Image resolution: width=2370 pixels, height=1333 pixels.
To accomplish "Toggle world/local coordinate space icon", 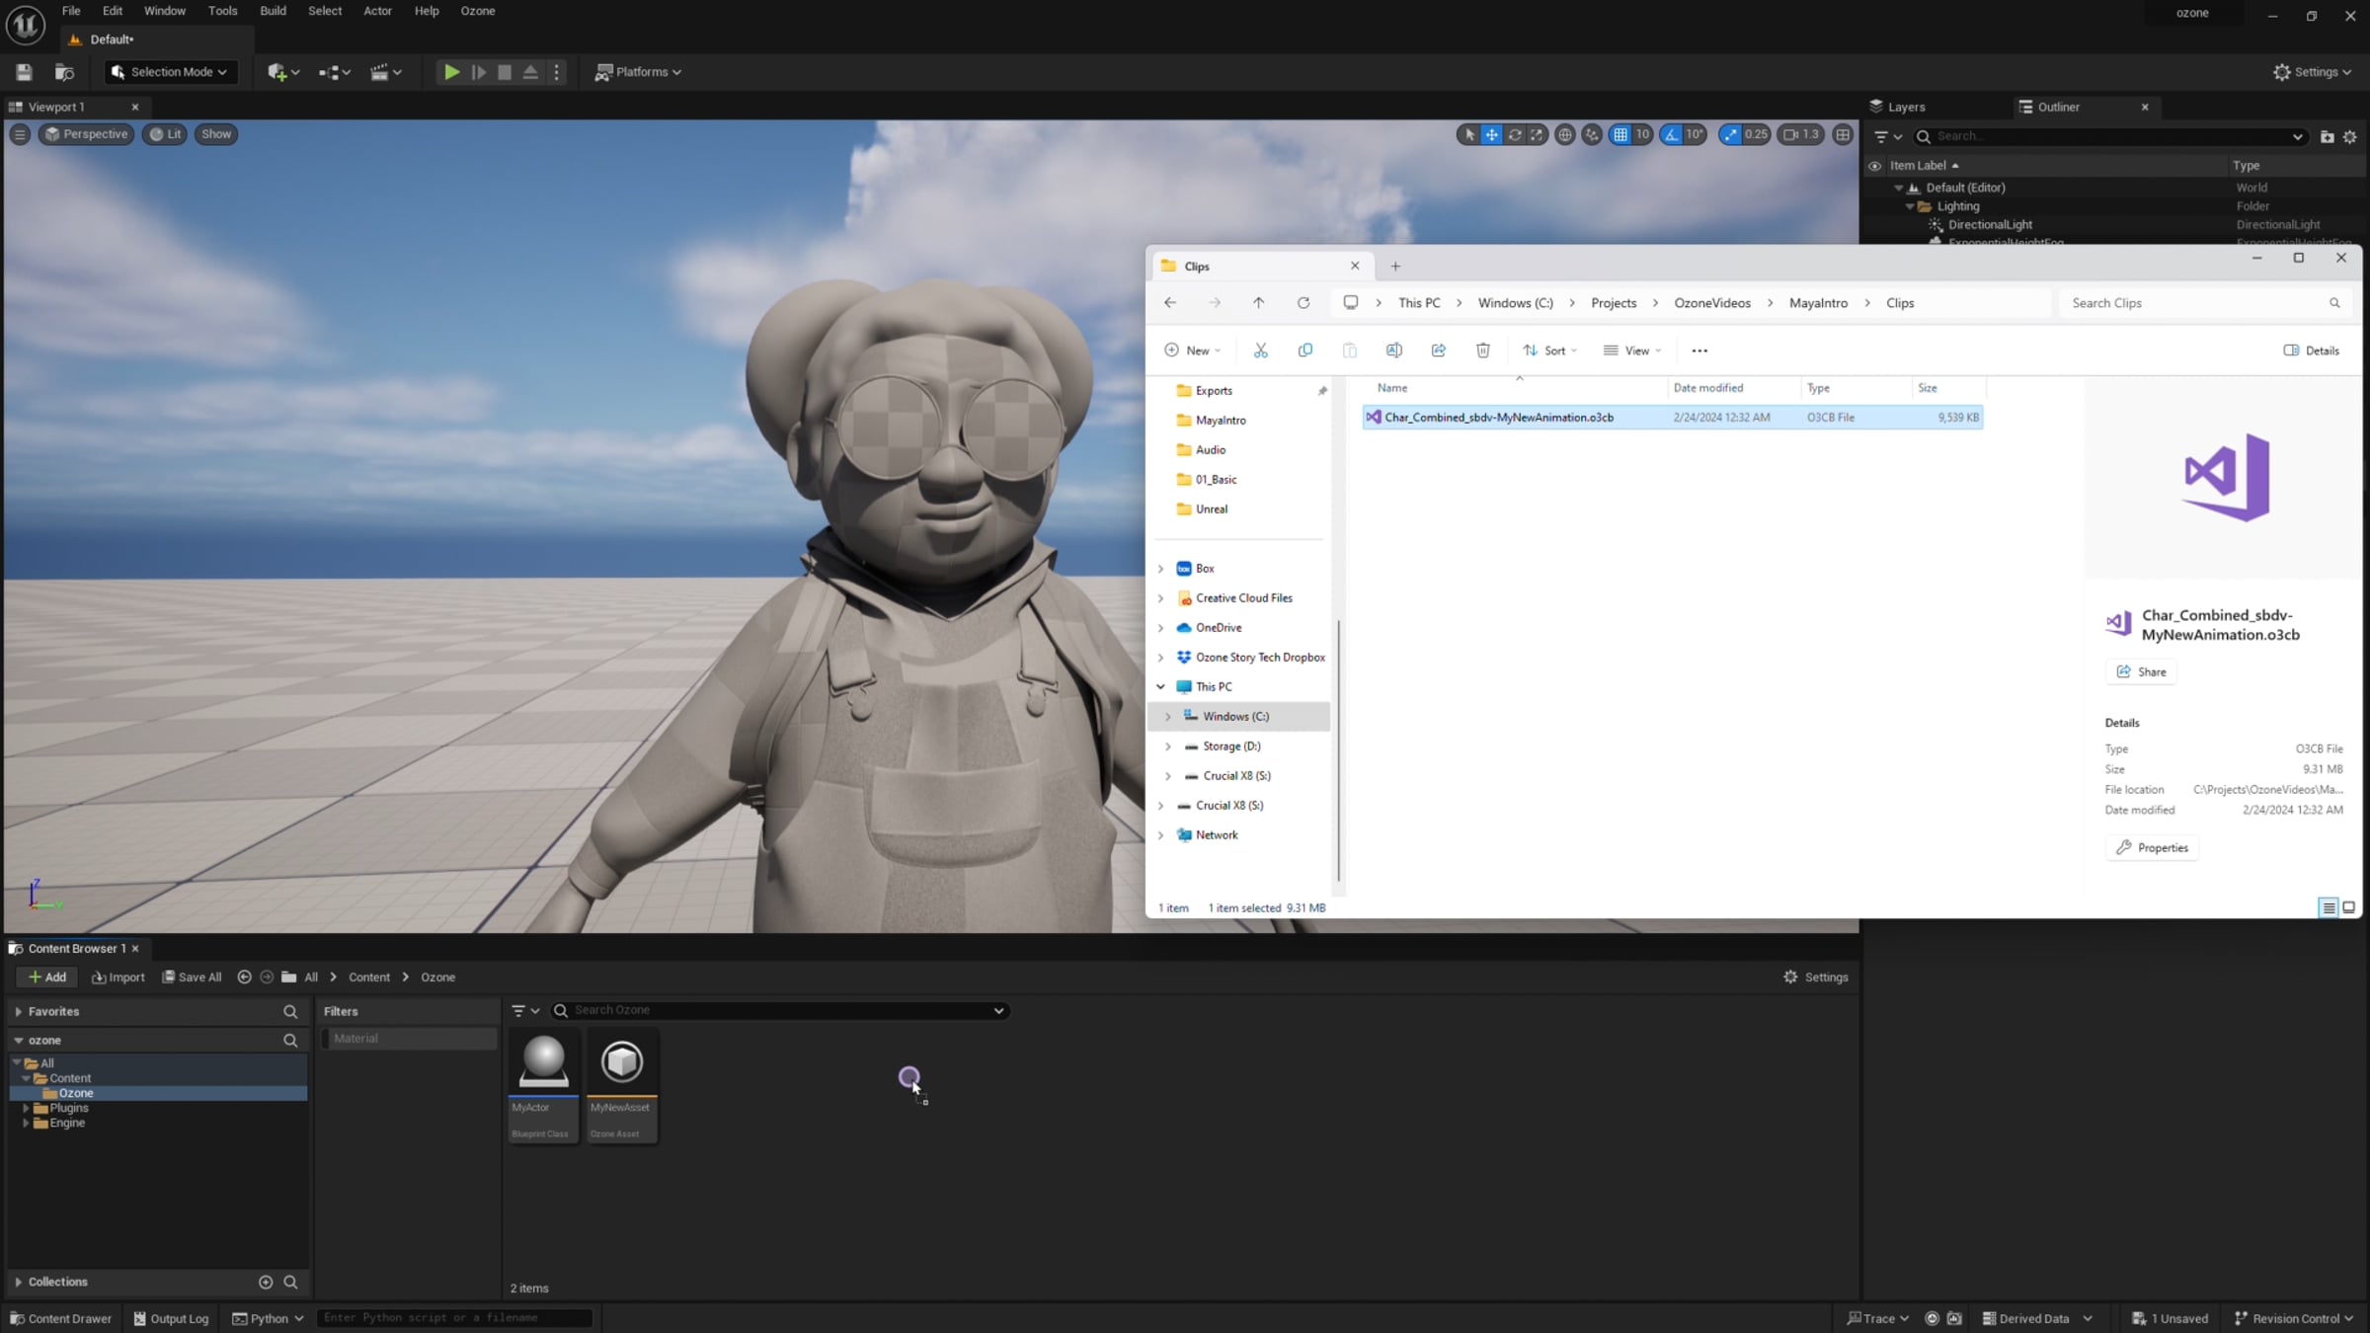I will (x=1564, y=134).
